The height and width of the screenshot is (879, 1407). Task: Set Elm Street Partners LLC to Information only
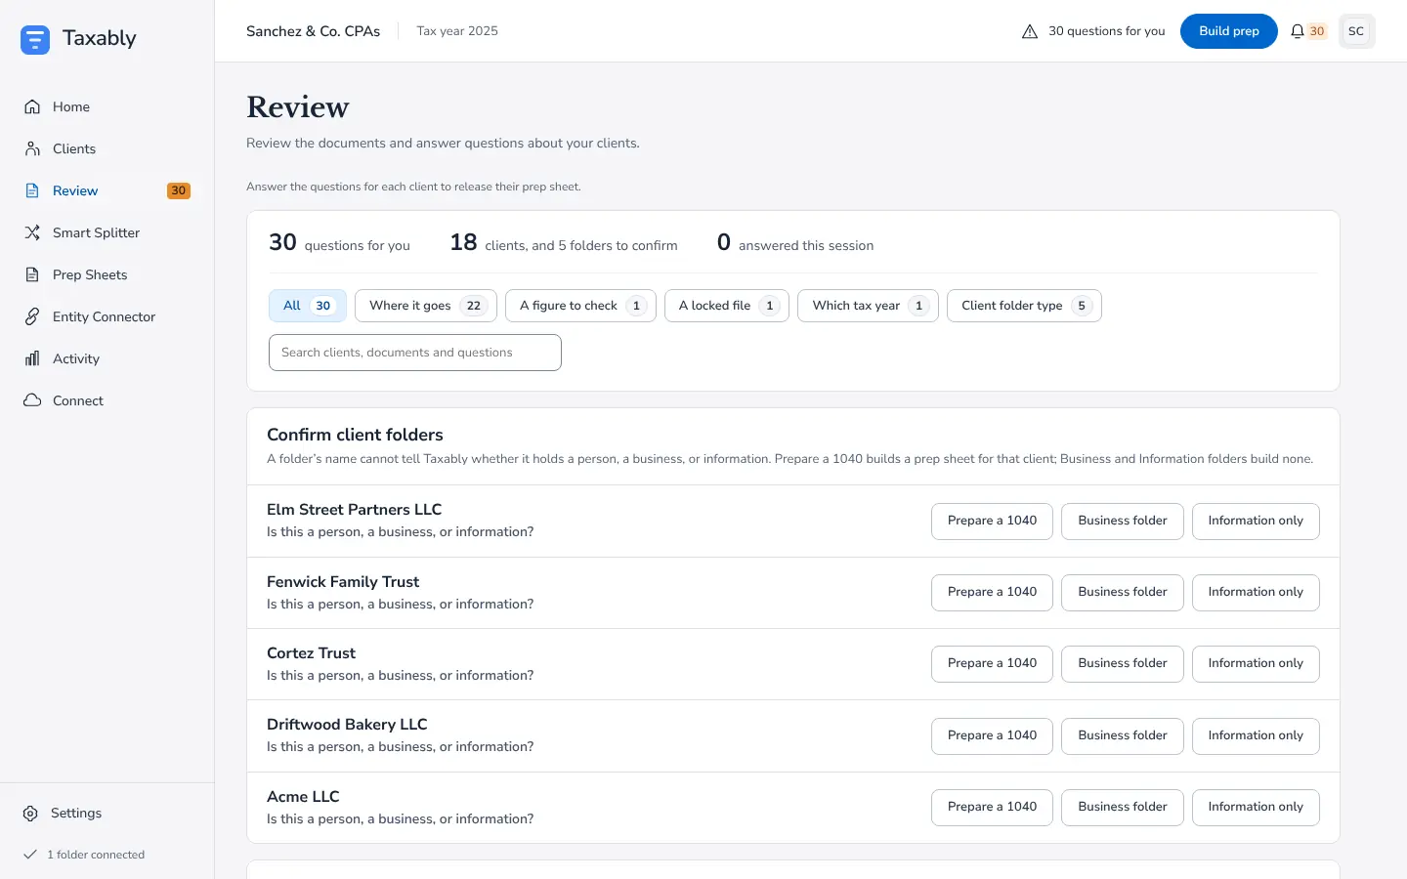1256,521
